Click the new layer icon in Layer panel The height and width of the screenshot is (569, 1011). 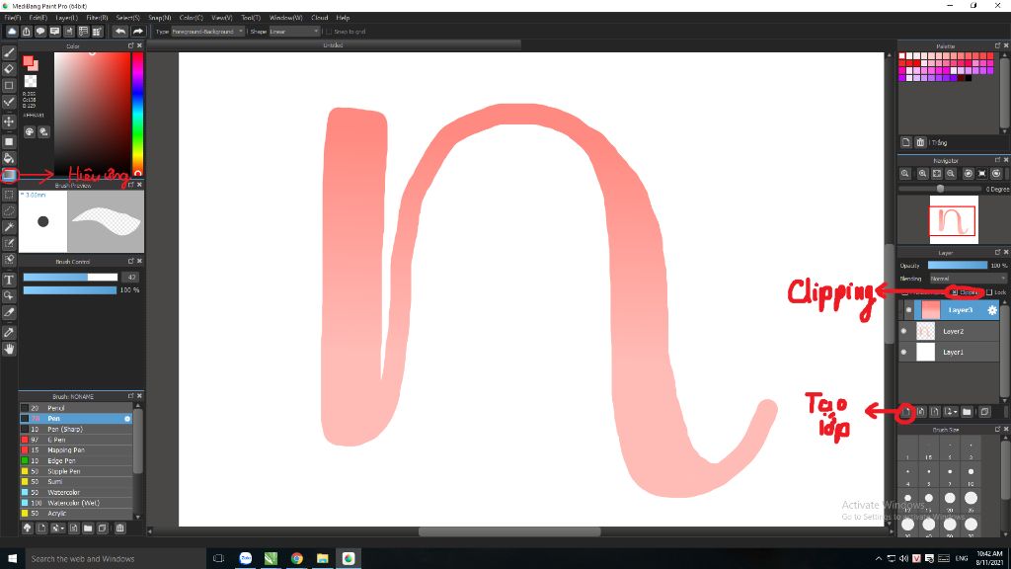(906, 412)
